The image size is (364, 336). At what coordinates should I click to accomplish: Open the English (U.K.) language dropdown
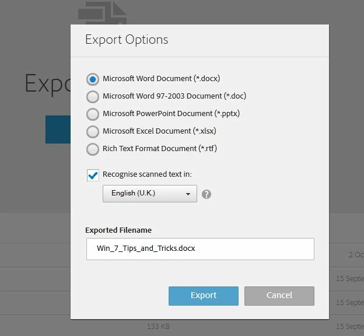point(150,194)
